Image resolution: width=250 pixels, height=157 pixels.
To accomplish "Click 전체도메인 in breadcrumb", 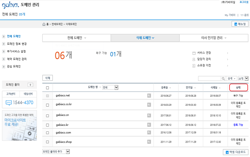I will click(57, 24).
